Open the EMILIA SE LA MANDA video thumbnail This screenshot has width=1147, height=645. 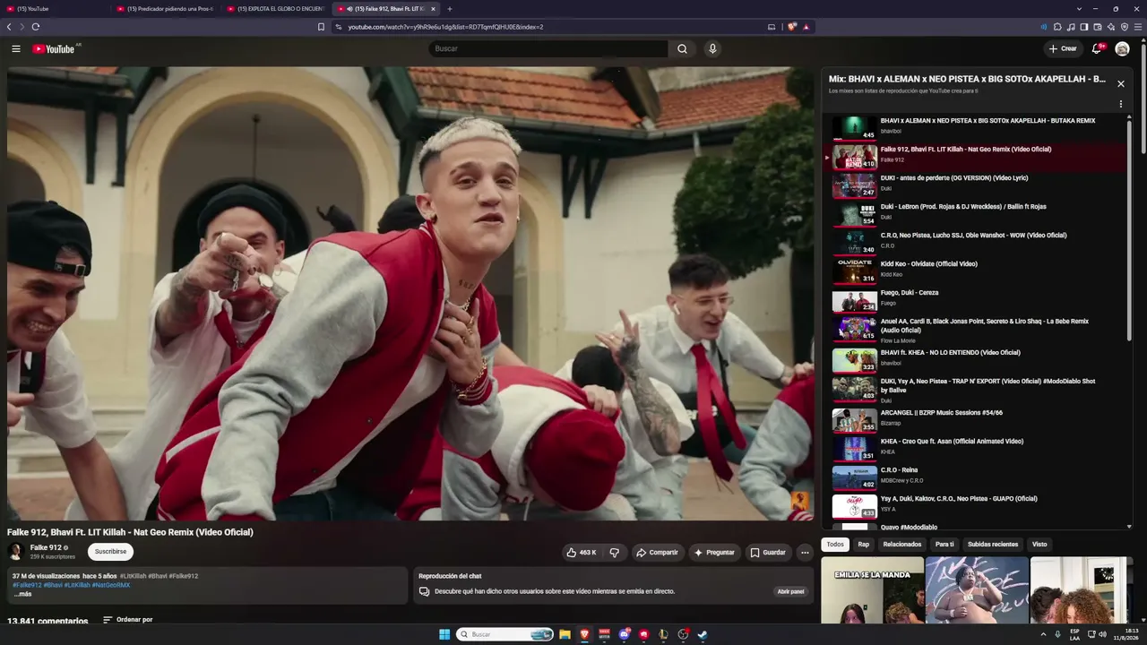872,589
